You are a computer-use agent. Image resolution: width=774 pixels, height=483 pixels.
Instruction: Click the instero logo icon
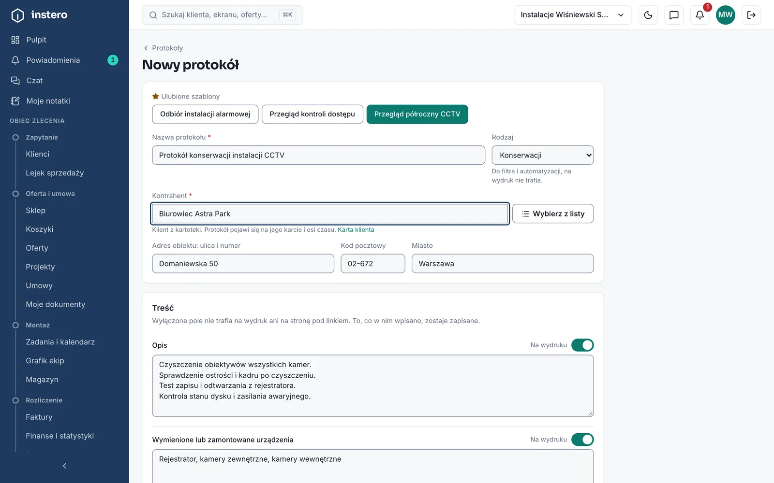(17, 15)
